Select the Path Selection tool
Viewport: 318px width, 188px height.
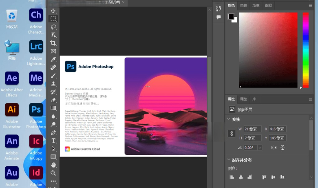click(x=53, y=149)
